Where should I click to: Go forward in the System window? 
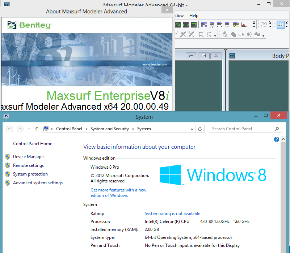coord(20,129)
